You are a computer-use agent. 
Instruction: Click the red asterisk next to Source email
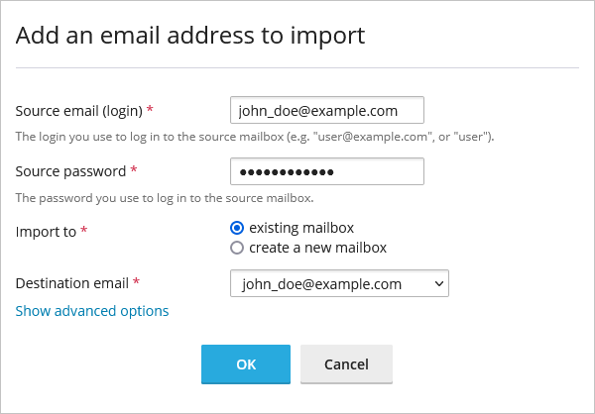(x=150, y=110)
